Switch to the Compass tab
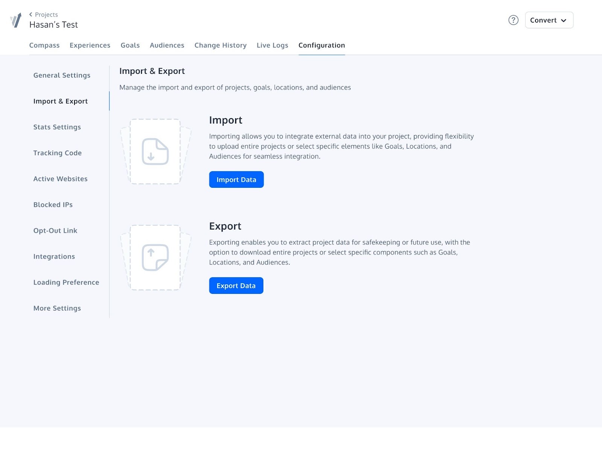 [x=44, y=45]
